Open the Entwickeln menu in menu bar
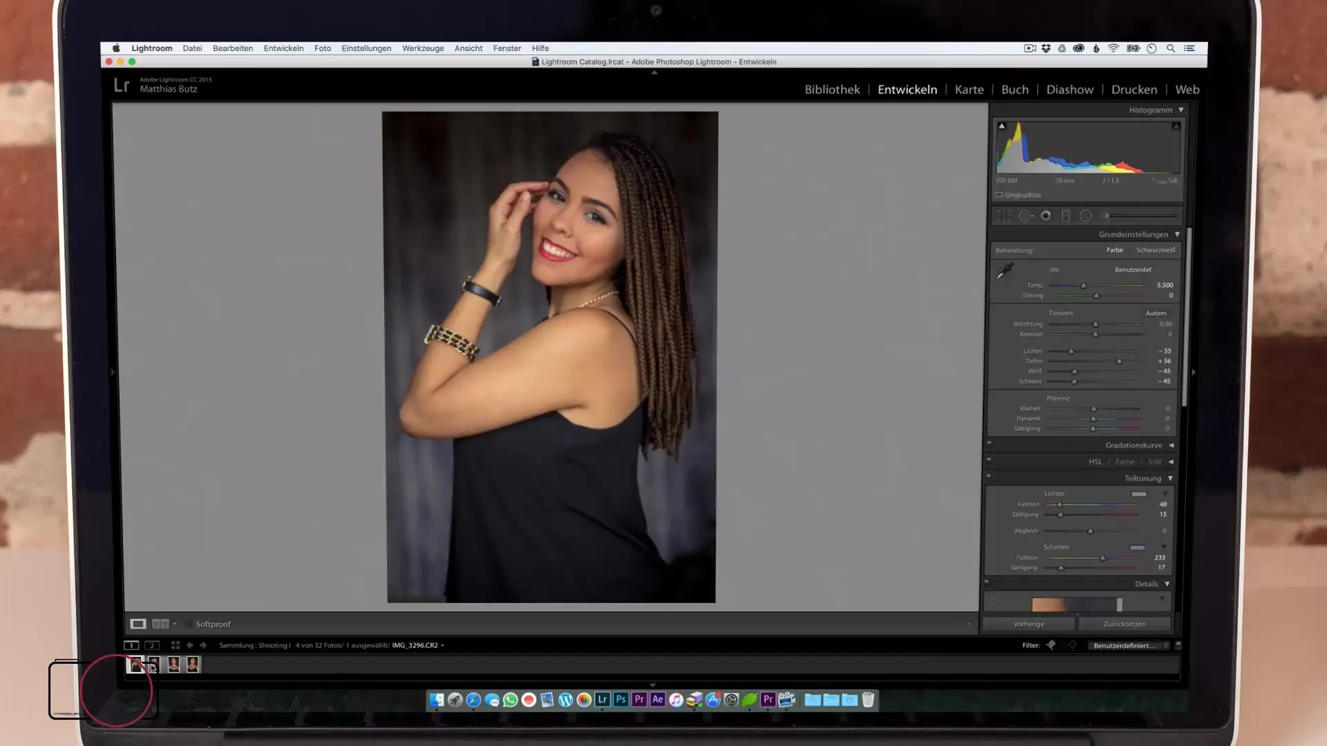 (283, 48)
